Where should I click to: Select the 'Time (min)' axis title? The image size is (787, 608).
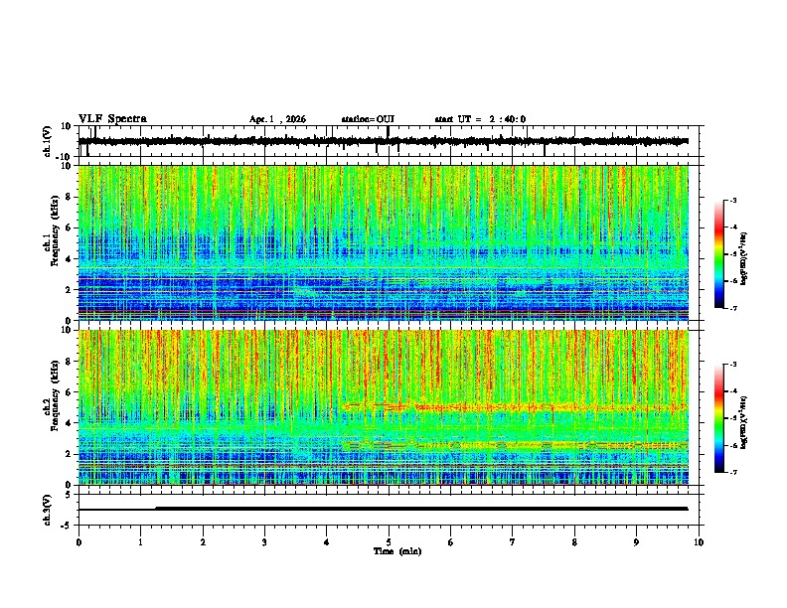(x=397, y=551)
